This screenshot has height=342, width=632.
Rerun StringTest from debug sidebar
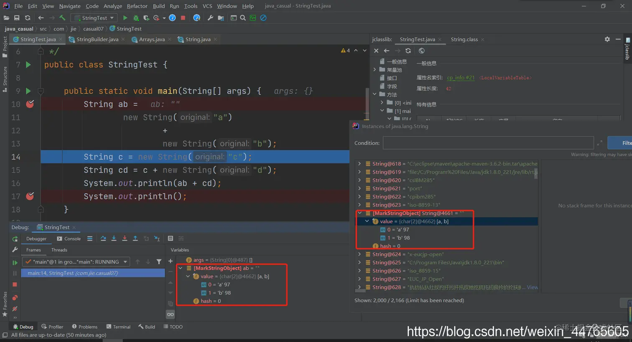[15, 239]
